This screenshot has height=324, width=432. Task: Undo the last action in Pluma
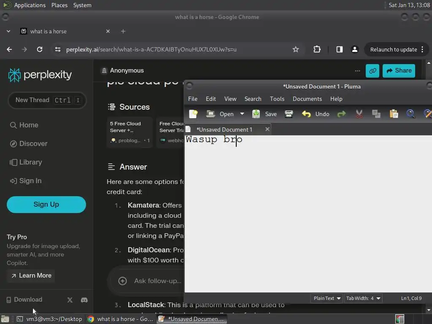tap(316, 114)
